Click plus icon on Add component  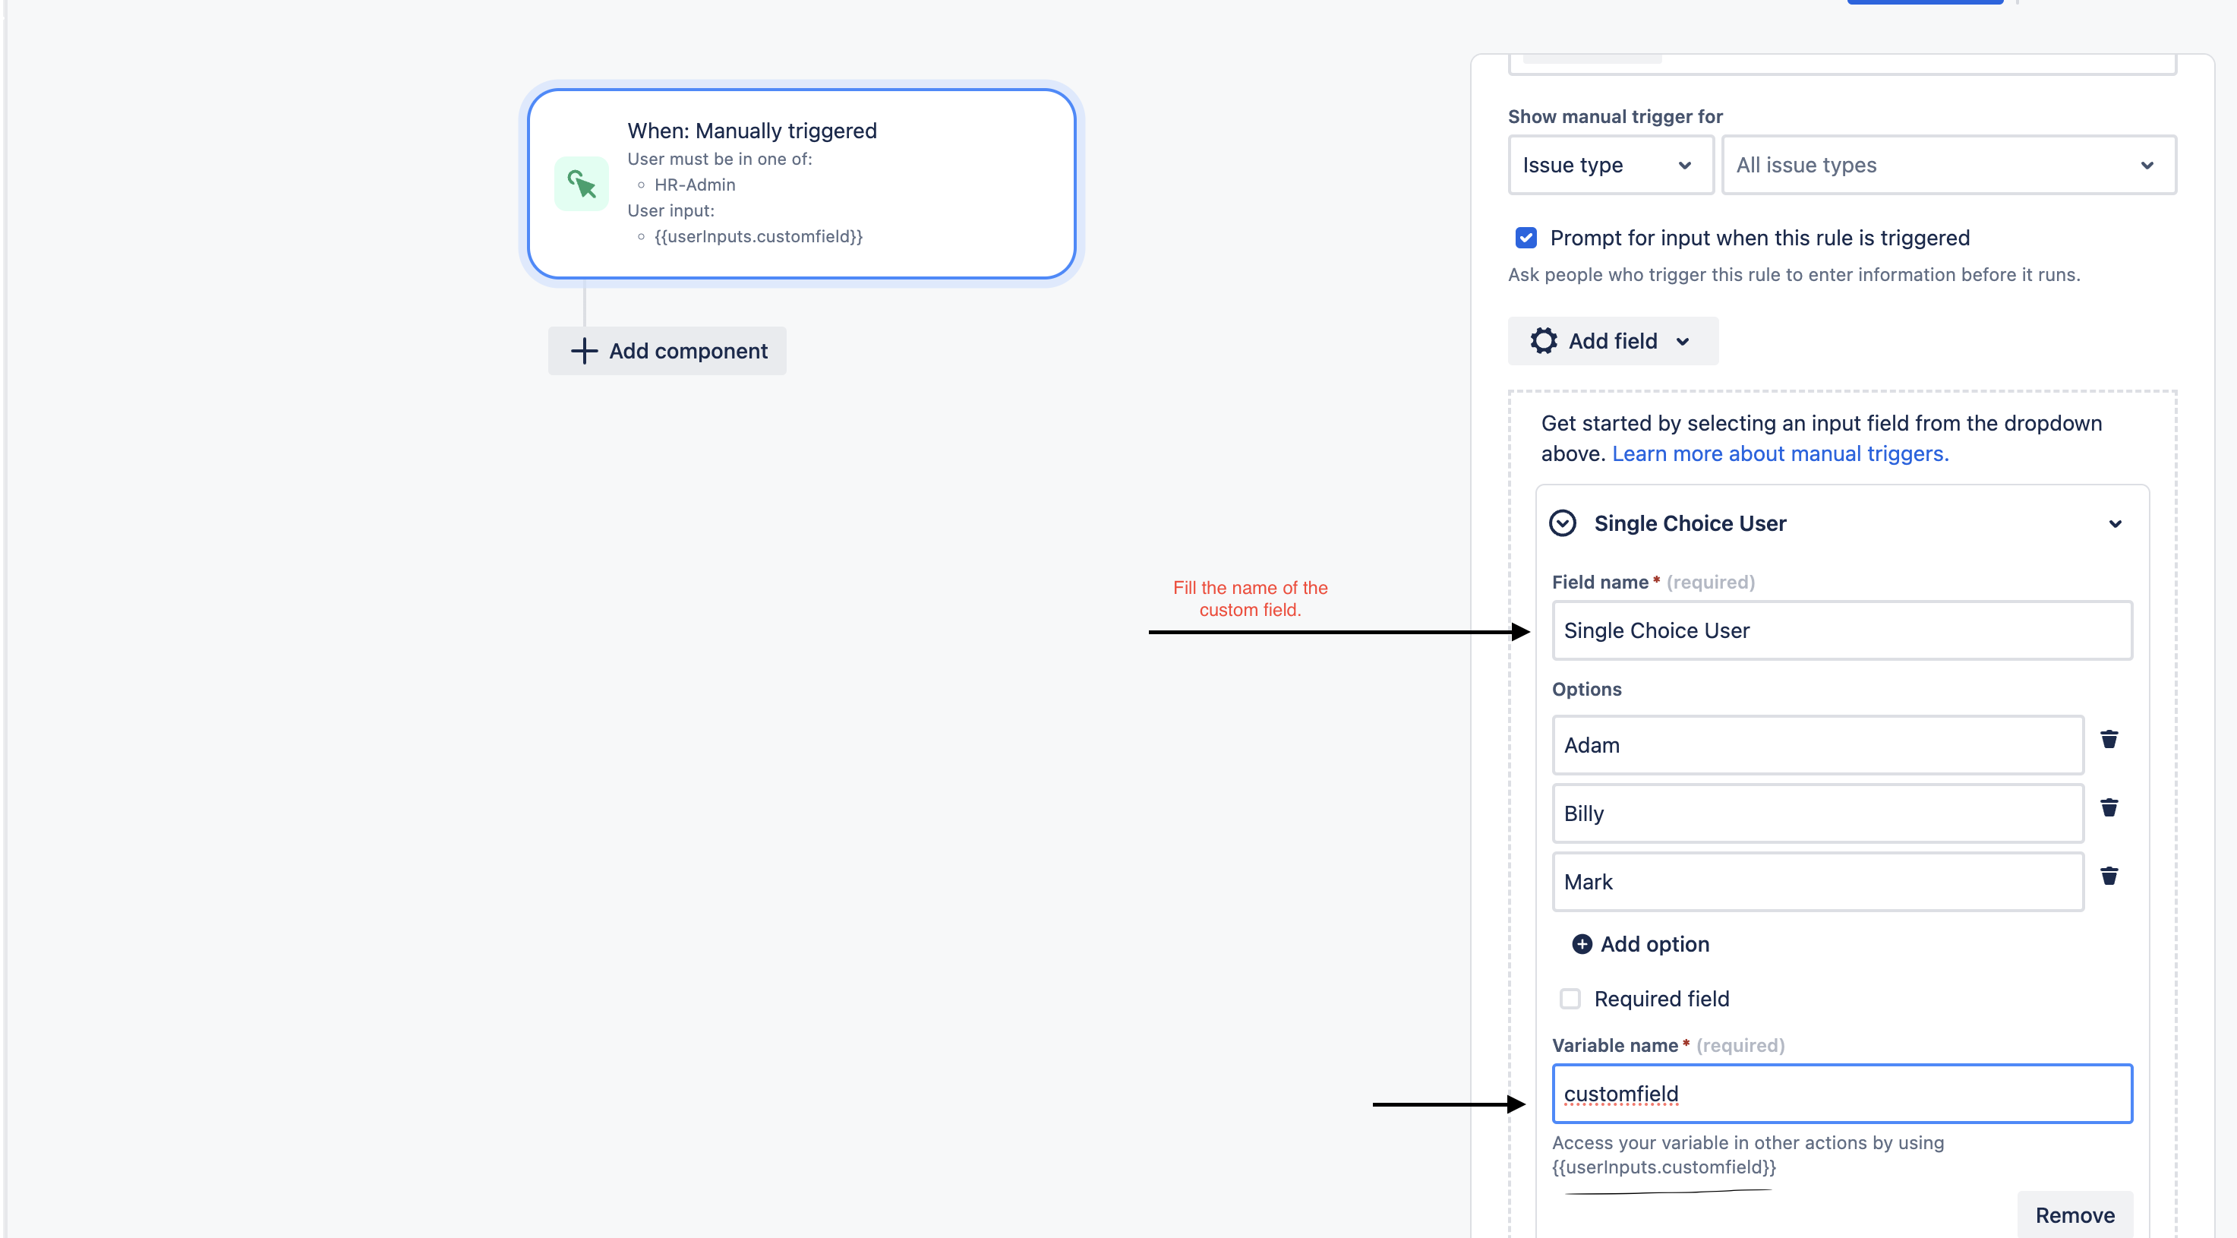pos(584,351)
